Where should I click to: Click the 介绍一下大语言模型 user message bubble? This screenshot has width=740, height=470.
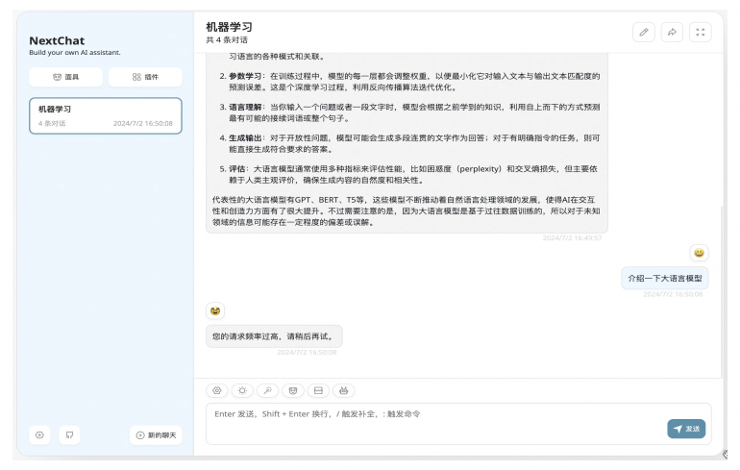[666, 279]
